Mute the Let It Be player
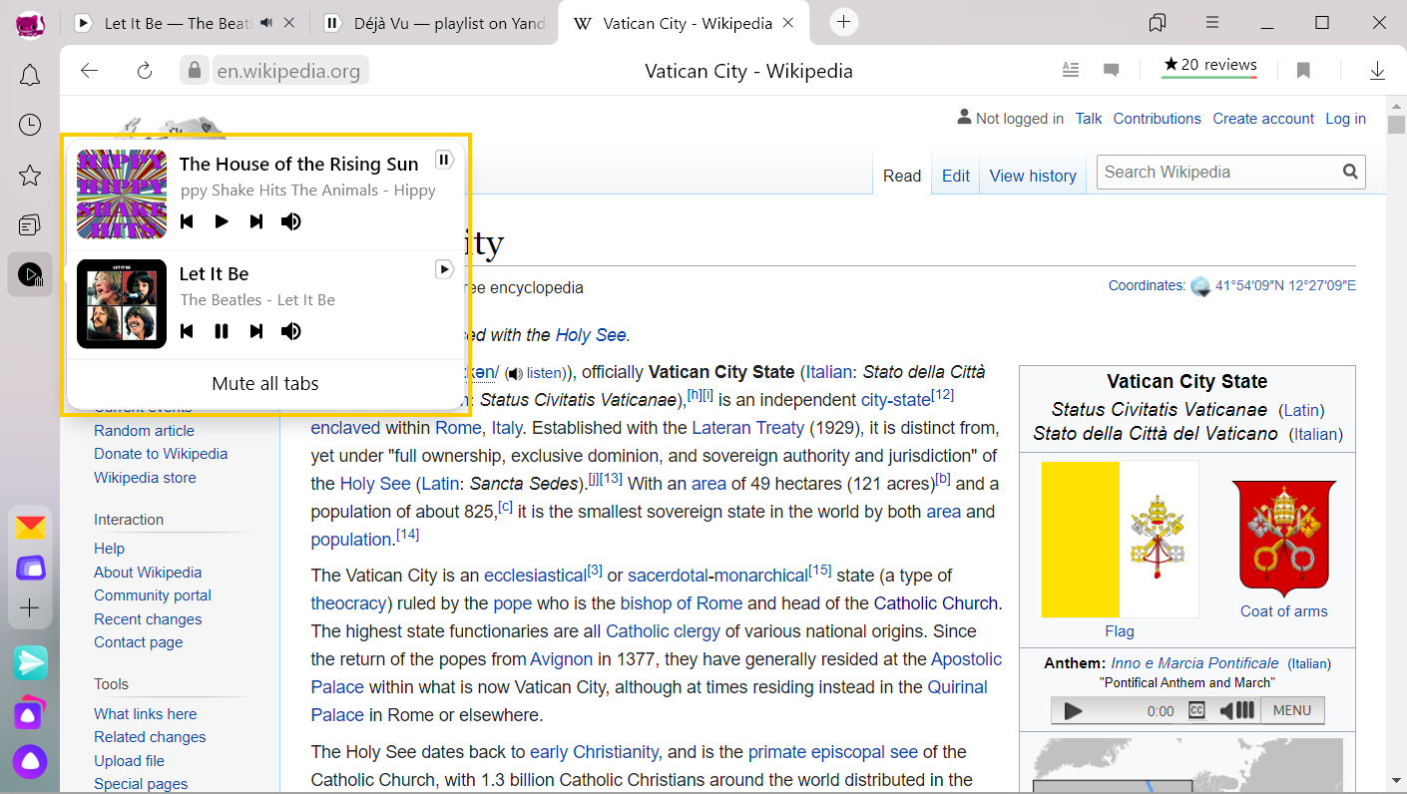The image size is (1407, 794). 290,331
